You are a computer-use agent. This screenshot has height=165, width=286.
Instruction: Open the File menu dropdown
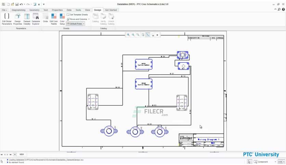4,10
